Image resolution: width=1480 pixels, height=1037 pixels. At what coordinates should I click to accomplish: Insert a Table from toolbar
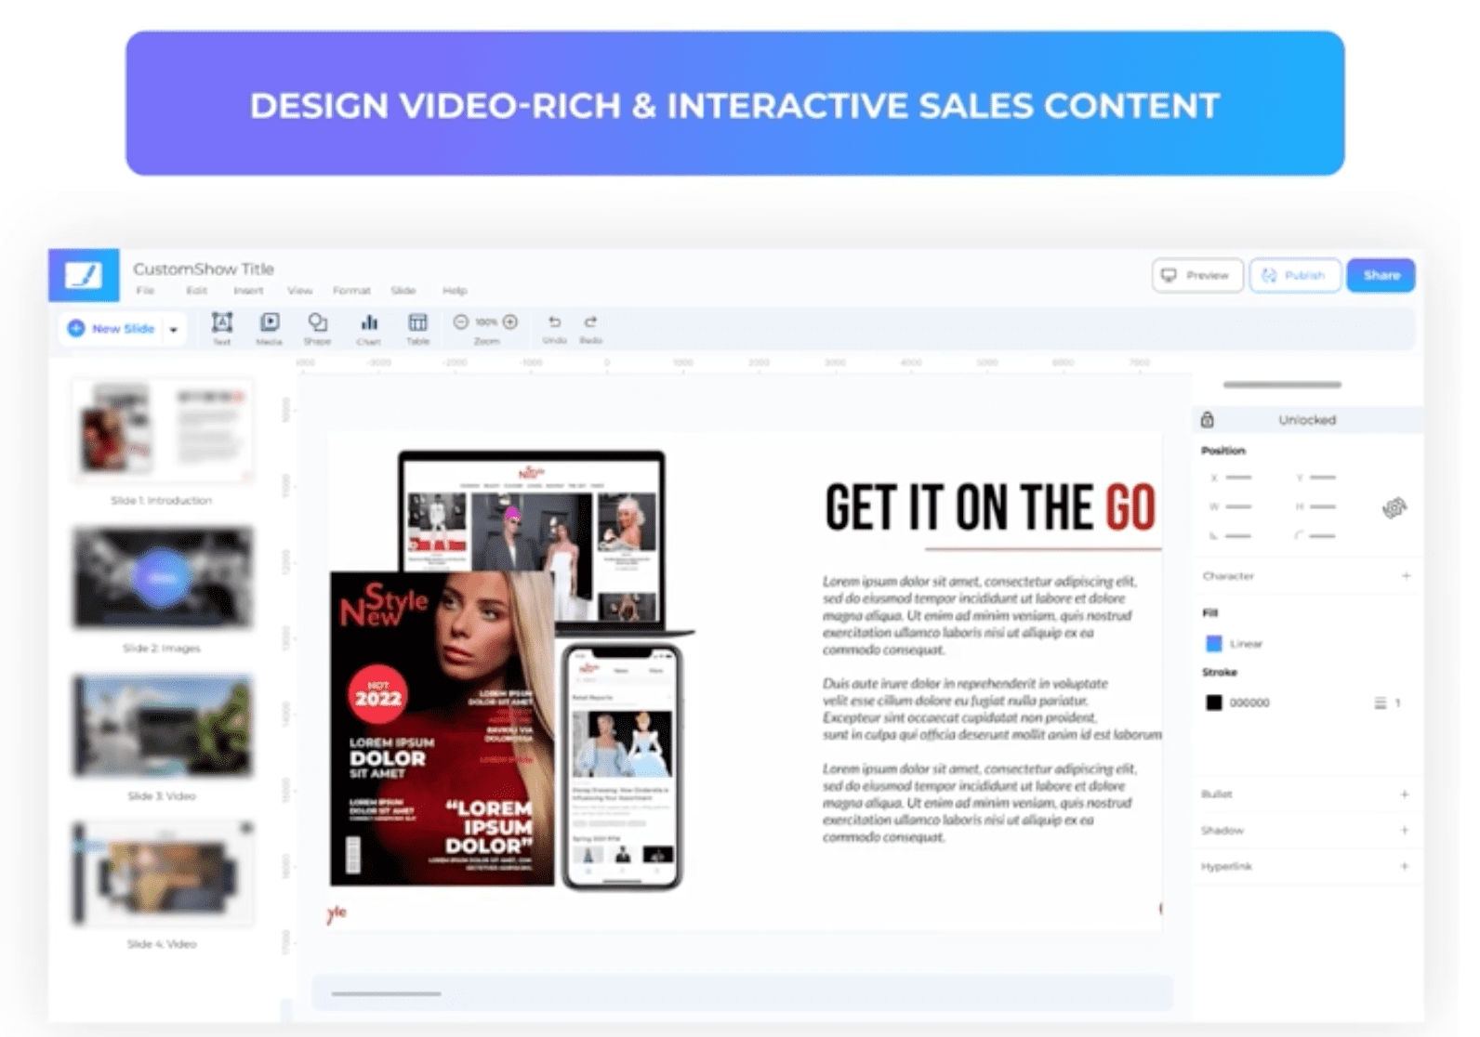(418, 322)
